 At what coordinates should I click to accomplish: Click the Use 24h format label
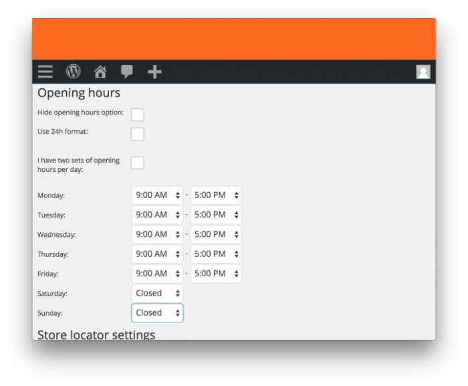point(63,132)
